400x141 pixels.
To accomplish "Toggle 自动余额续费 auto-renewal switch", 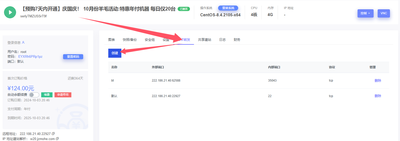I will [34, 95].
